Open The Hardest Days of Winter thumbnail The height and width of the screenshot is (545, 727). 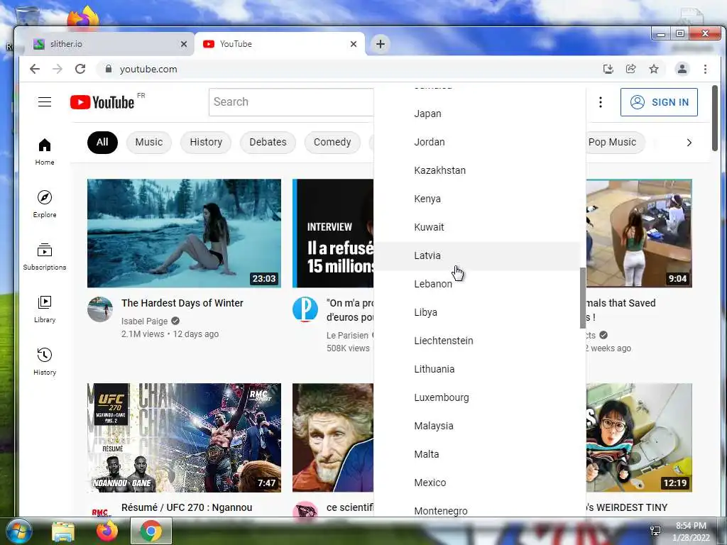tap(184, 233)
